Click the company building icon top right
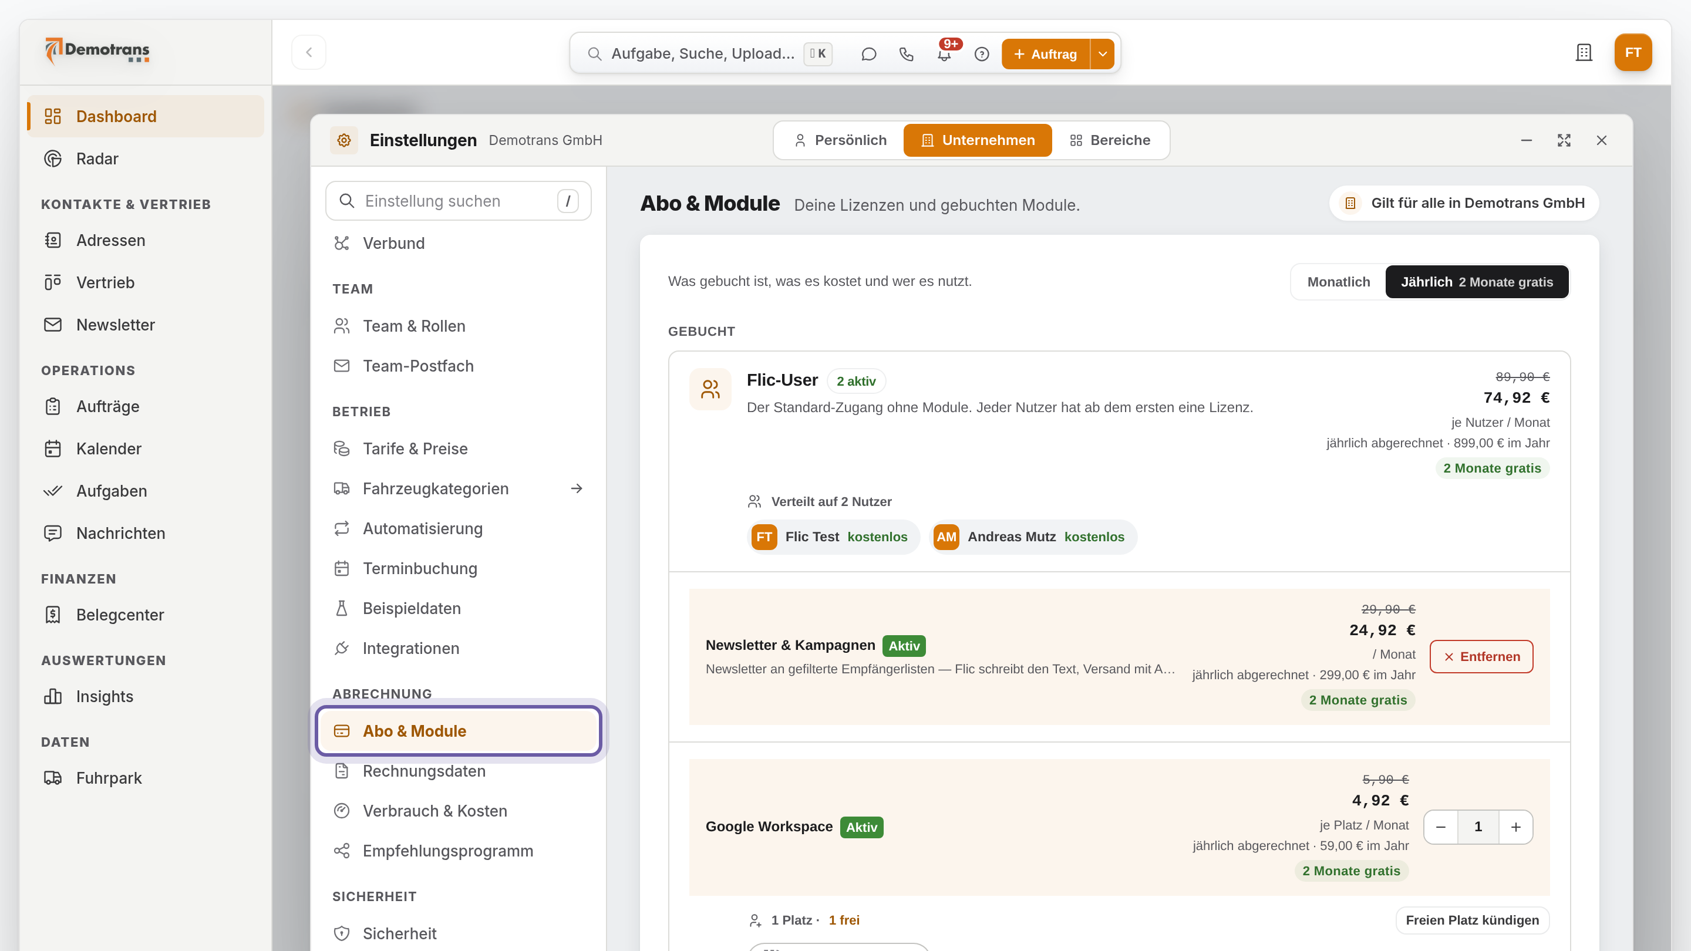The width and height of the screenshot is (1691, 951). pyautogui.click(x=1584, y=52)
